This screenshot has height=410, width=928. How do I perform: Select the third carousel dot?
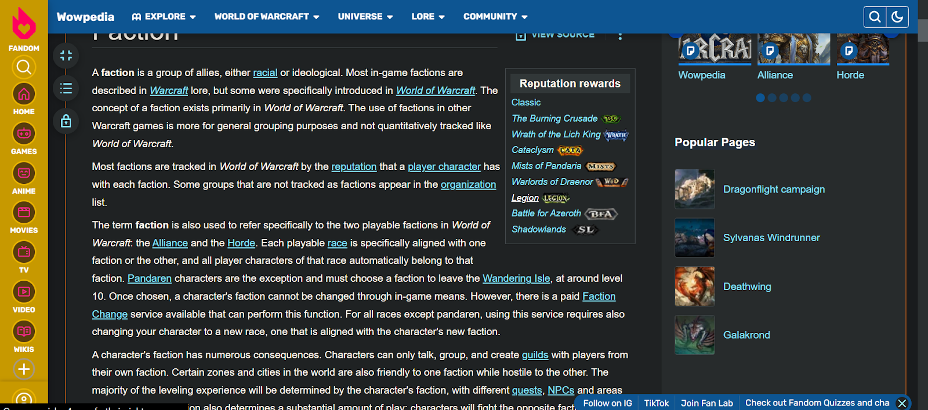[784, 98]
